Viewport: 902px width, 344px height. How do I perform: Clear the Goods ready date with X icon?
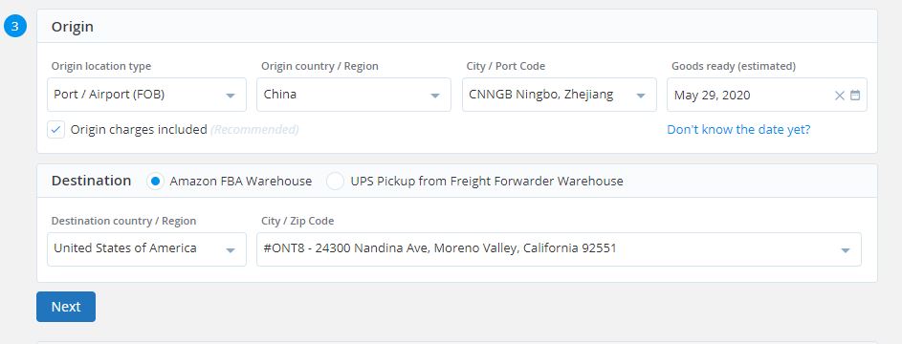(x=839, y=96)
